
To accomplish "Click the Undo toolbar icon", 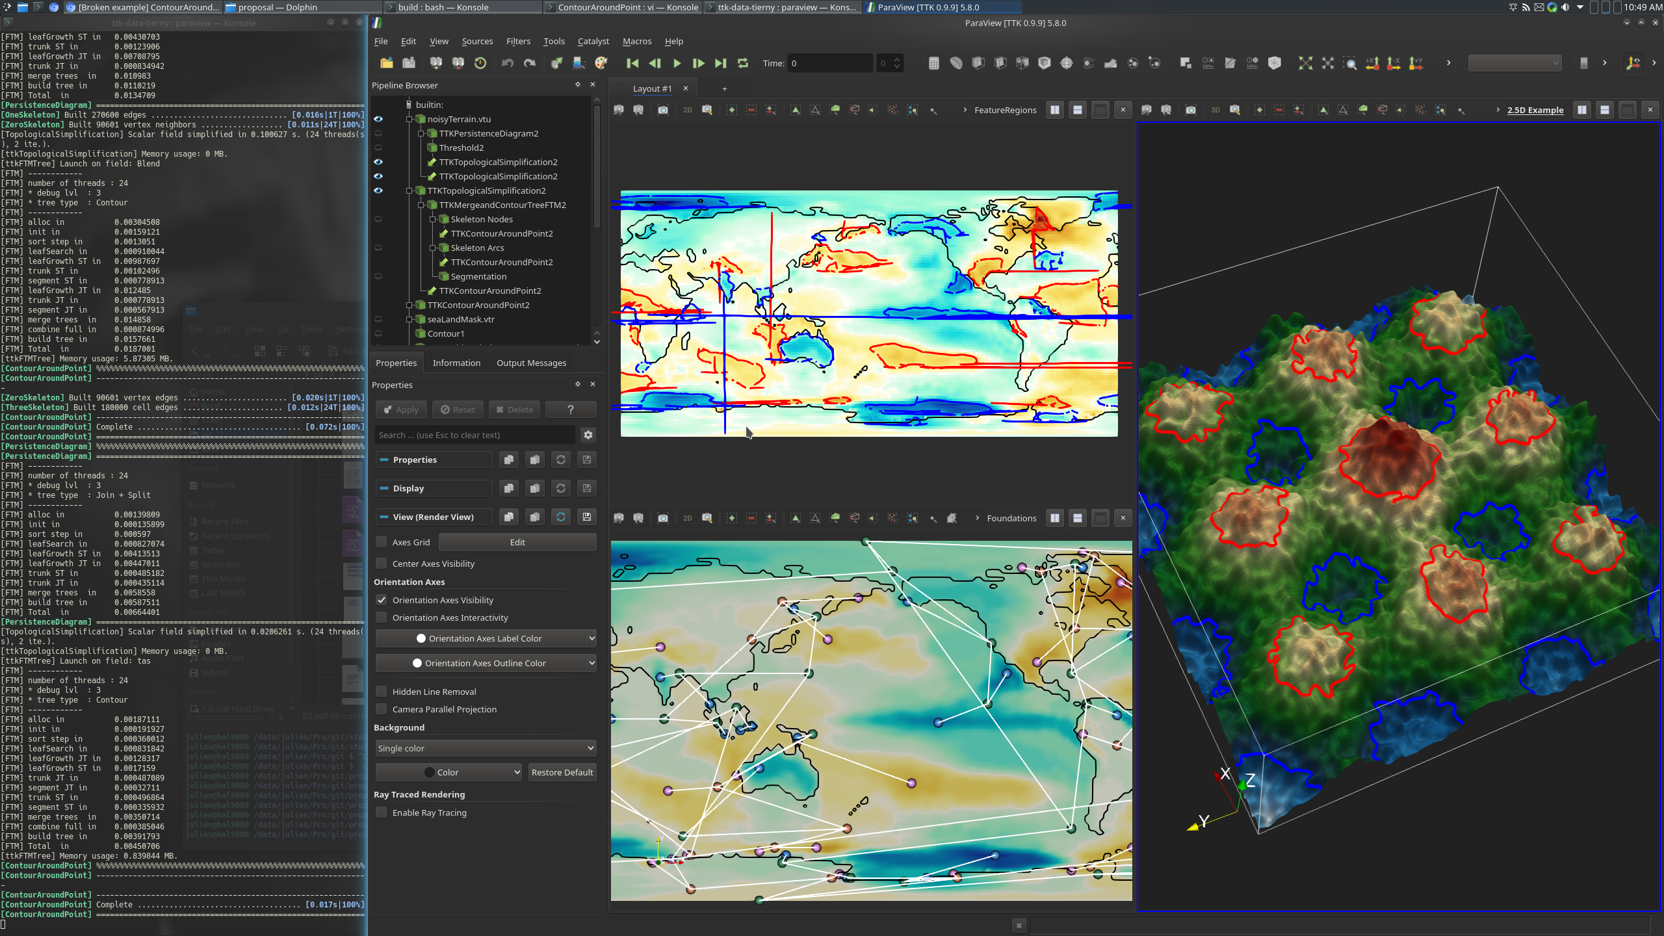I will 508,63.
